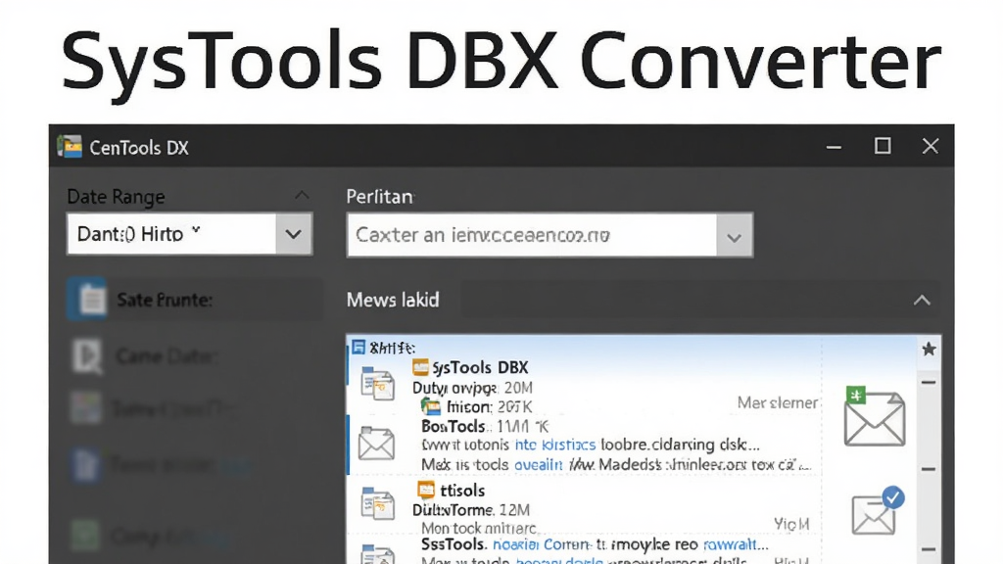Click the documents icon left of "ttisols"
Viewport: 1003px width, 564px height.
[377, 503]
